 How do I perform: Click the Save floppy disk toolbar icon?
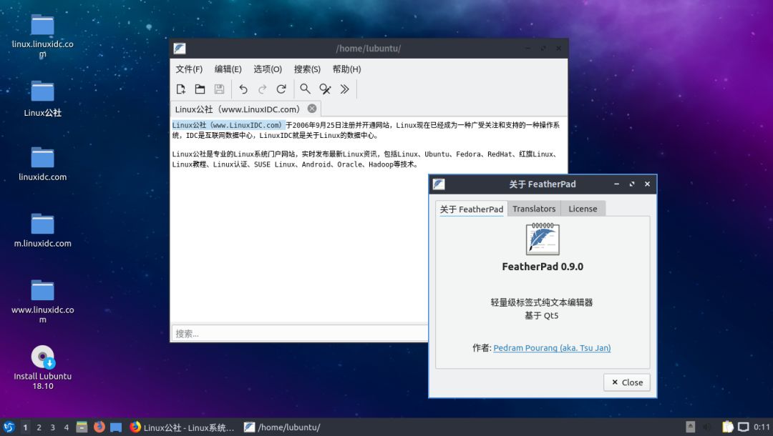pos(220,89)
